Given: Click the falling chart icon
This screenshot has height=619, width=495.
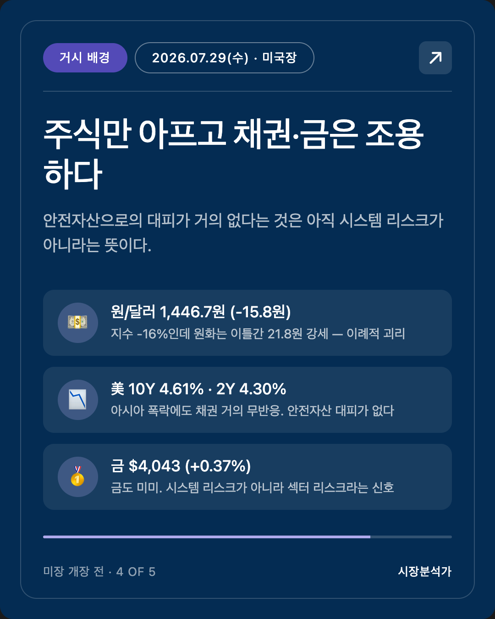Looking at the screenshot, I should pos(77,399).
